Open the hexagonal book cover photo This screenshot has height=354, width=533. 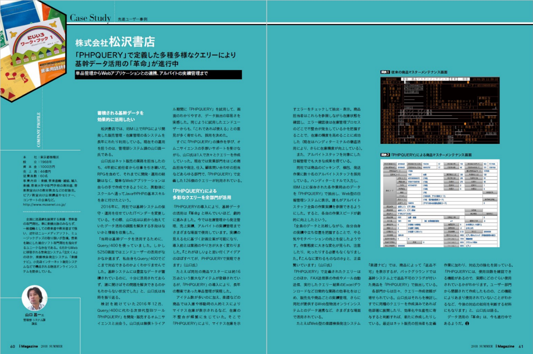pyautogui.click(x=32, y=51)
